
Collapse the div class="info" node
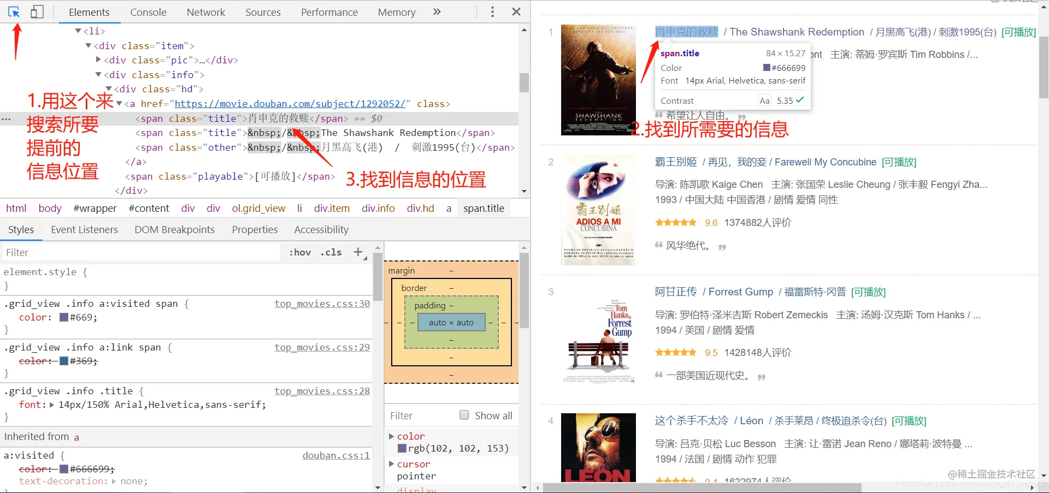pos(98,75)
